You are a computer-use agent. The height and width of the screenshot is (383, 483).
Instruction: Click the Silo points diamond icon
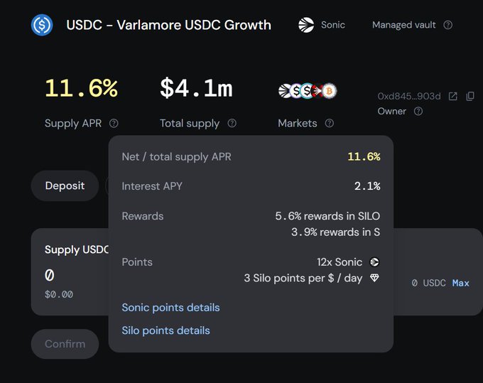click(x=374, y=278)
